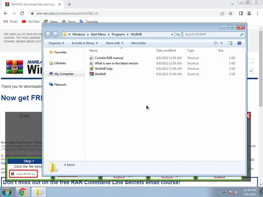Click the Programs breadcrumb segment
263x197 pixels.
(x=118, y=34)
